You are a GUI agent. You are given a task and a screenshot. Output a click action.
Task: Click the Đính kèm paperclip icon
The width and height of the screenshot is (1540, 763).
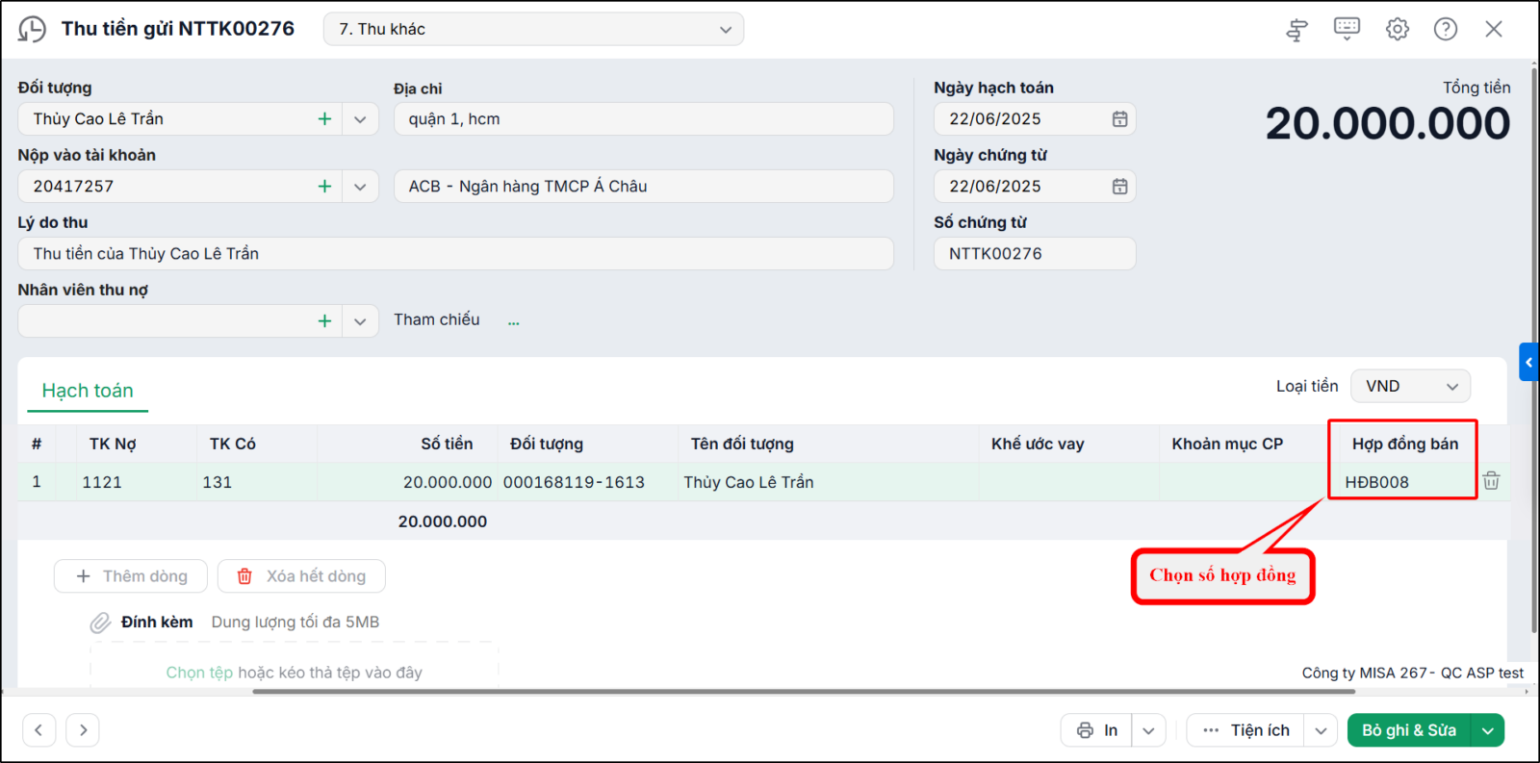point(100,623)
